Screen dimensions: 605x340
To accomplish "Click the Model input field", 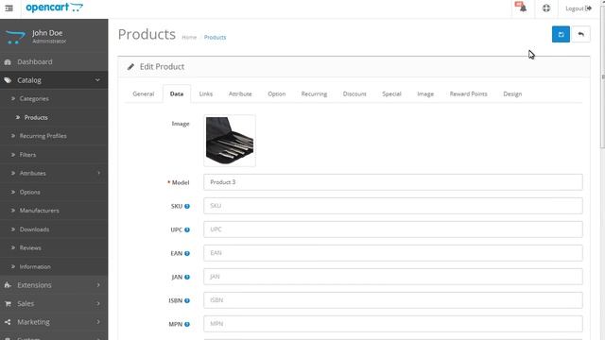I will [393, 182].
